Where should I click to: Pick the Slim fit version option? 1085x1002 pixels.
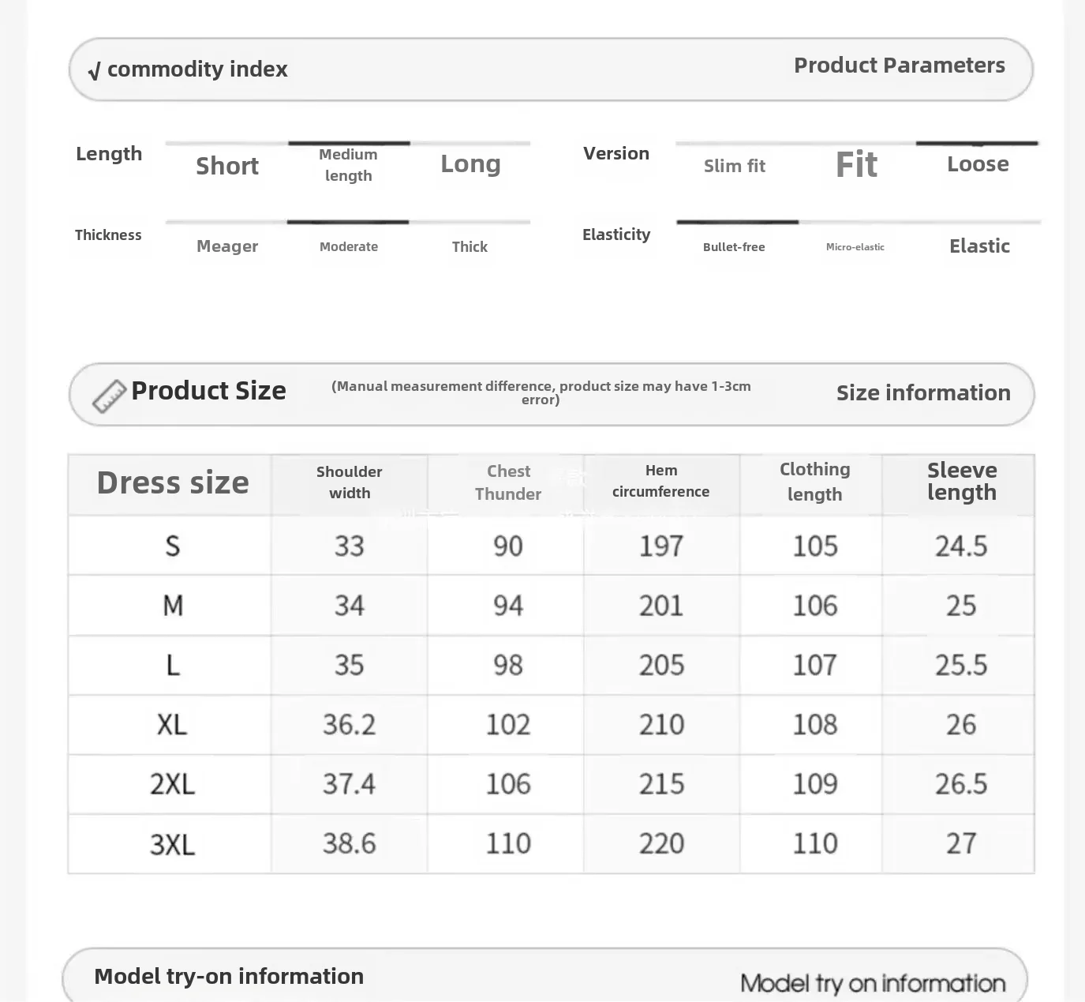(734, 166)
